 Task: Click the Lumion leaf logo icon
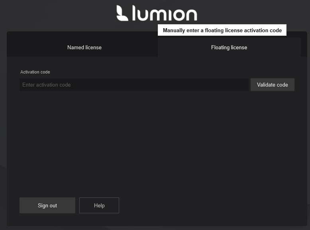point(122,13)
